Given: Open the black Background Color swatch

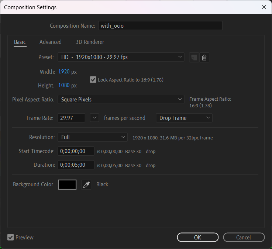Looking at the screenshot, I should (x=67, y=185).
